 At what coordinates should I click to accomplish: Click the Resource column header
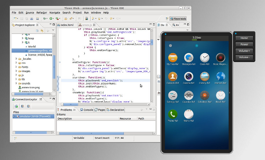pos(128,118)
